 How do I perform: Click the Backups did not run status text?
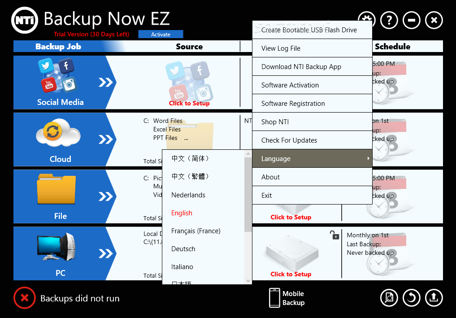[80, 298]
